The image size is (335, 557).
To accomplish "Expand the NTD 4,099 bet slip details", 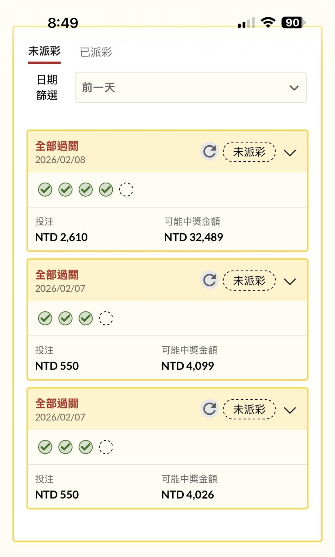I will (x=290, y=281).
